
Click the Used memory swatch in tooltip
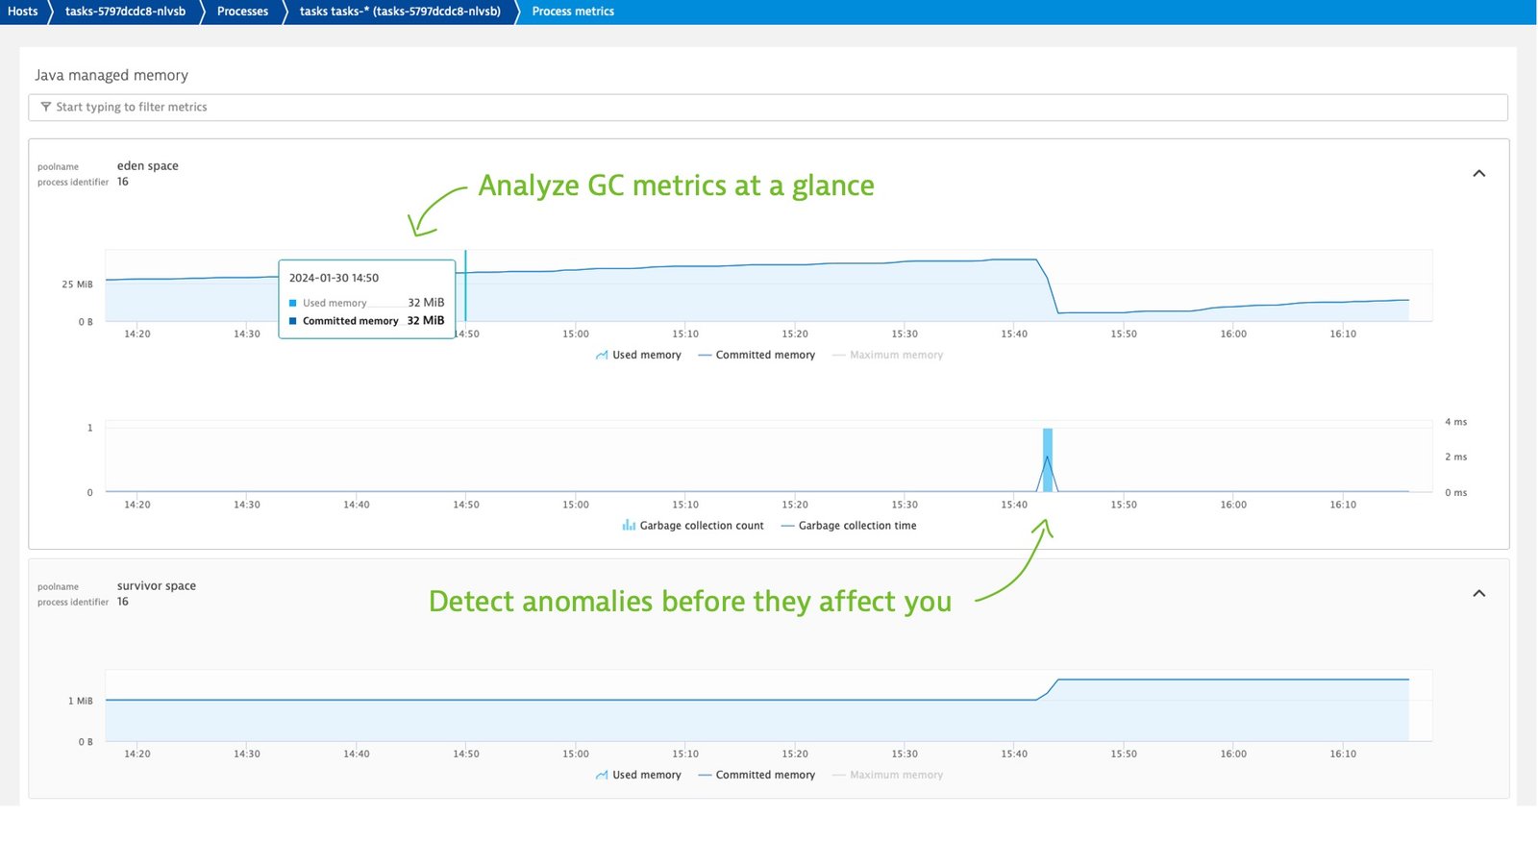[x=293, y=303]
